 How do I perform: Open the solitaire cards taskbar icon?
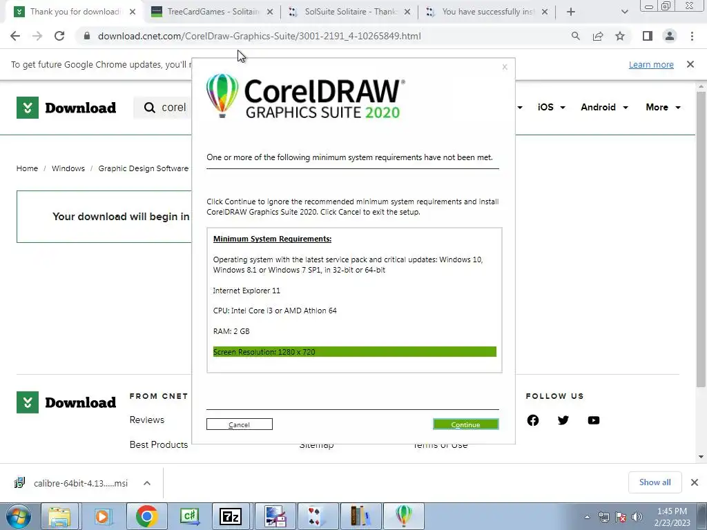point(317,516)
